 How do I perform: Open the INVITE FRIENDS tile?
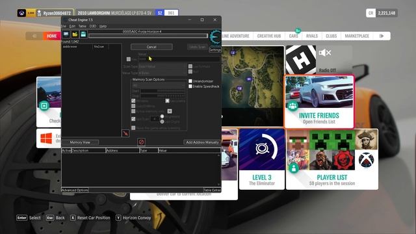[x=319, y=101]
